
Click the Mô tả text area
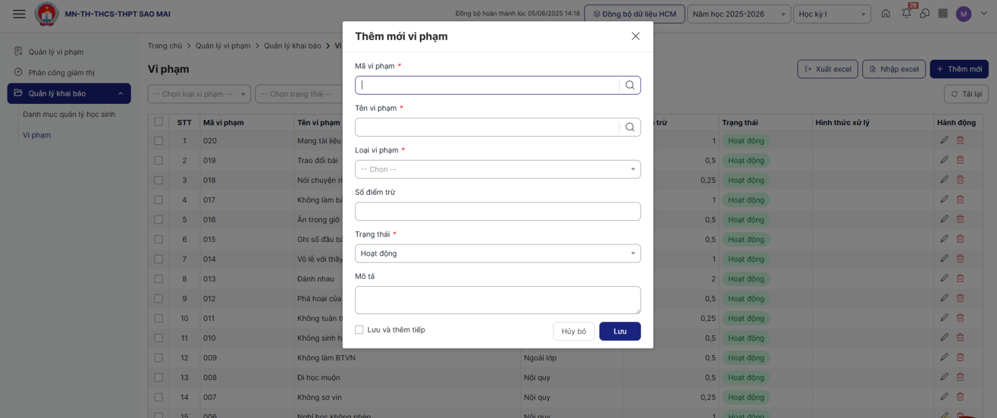[x=497, y=300]
